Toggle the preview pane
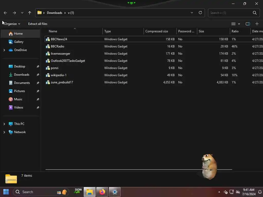 [x=248, y=24]
